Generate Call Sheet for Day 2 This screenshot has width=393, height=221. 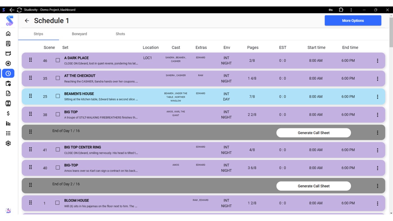tap(314, 186)
